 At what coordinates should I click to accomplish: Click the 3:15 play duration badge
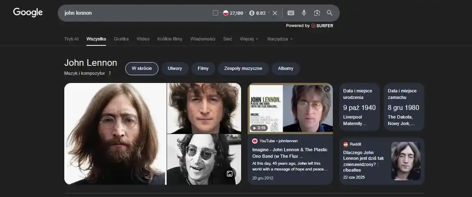coord(259,128)
